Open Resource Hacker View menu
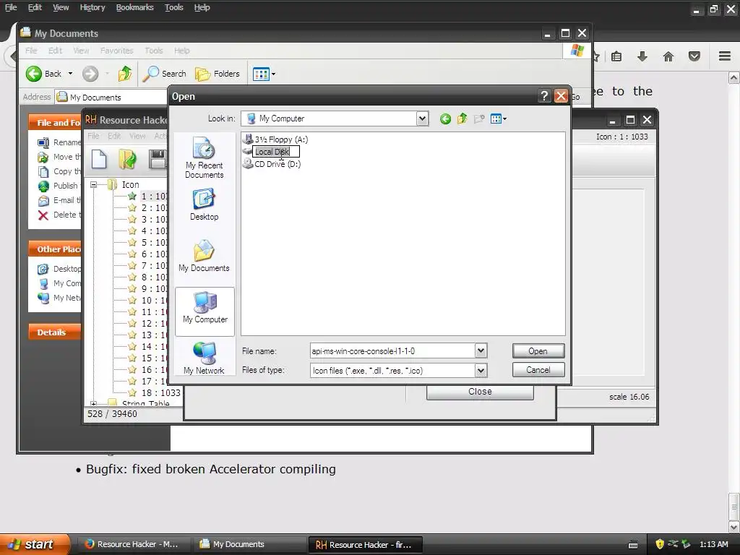Image resolution: width=740 pixels, height=555 pixels. pyautogui.click(x=137, y=136)
